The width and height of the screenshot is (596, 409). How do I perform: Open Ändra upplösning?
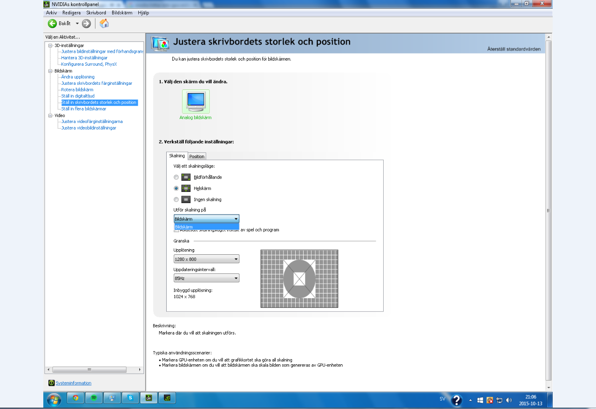pyautogui.click(x=78, y=77)
